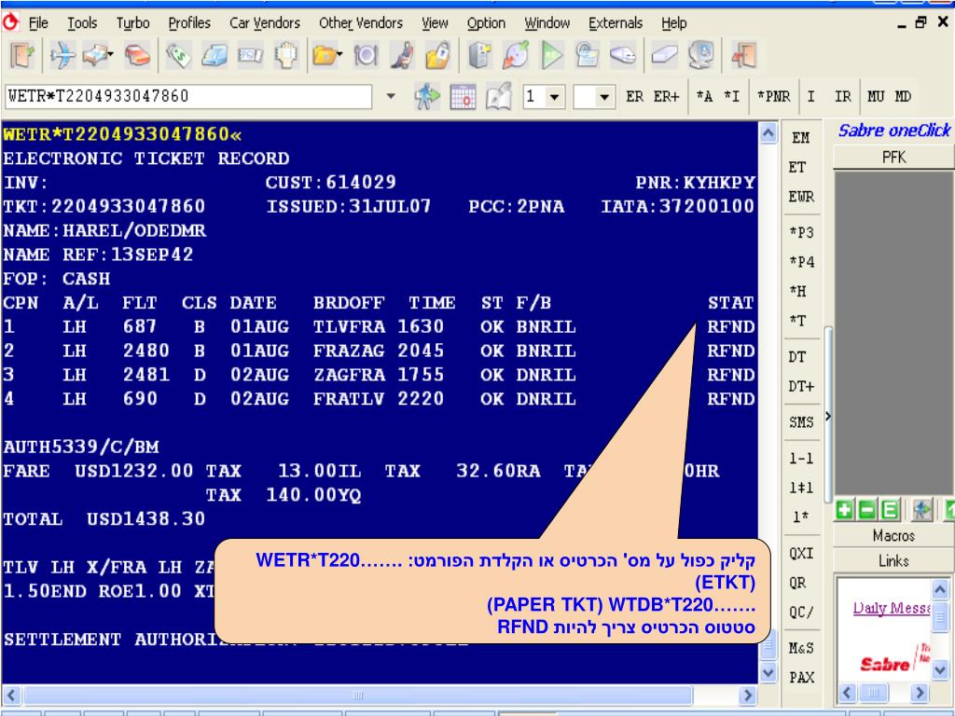This screenshot has width=955, height=716.
Task: Open the hotel bed icon tool
Action: click(95, 56)
